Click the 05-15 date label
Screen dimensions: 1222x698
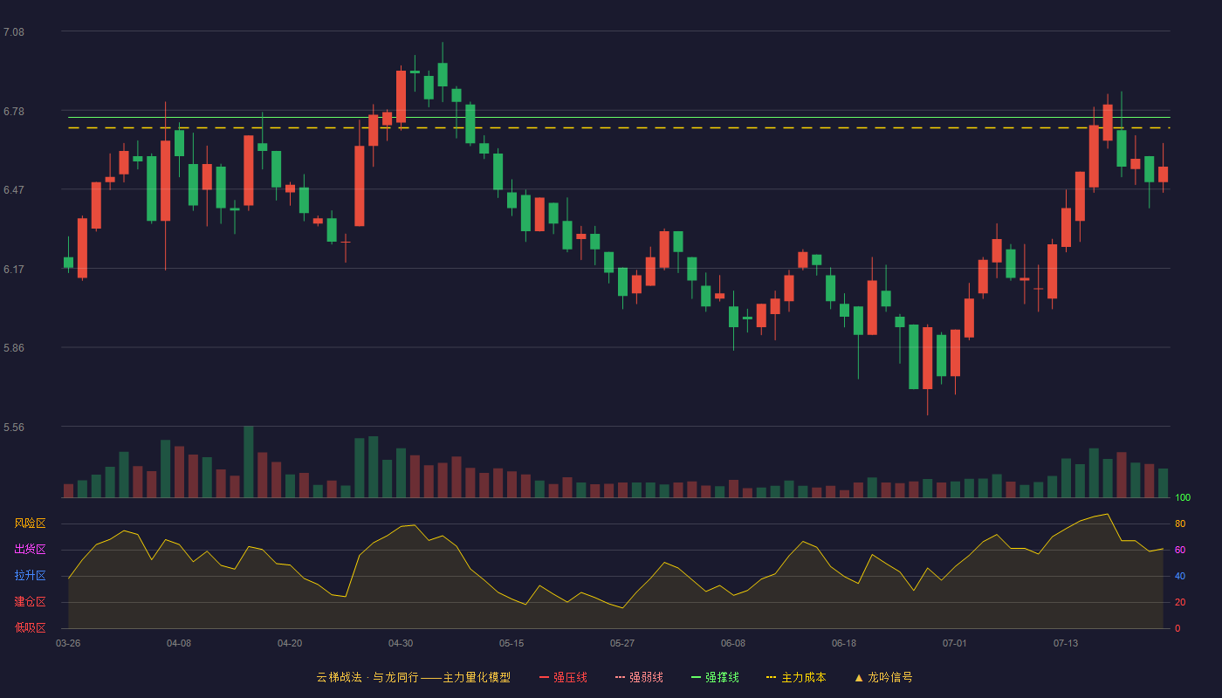coord(511,643)
